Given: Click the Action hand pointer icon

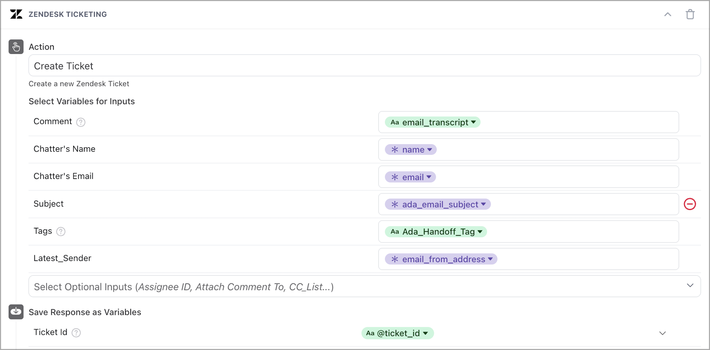Looking at the screenshot, I should [16, 47].
